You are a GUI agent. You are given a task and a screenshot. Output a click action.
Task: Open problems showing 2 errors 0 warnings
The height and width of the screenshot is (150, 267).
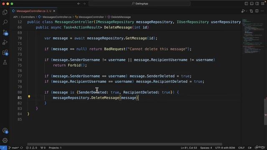(x=32, y=148)
